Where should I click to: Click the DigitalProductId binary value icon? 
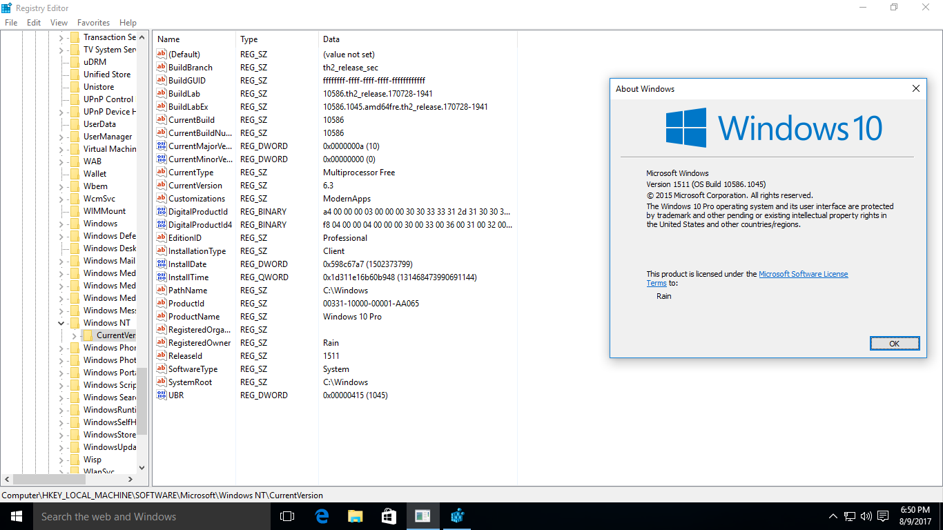click(x=162, y=212)
